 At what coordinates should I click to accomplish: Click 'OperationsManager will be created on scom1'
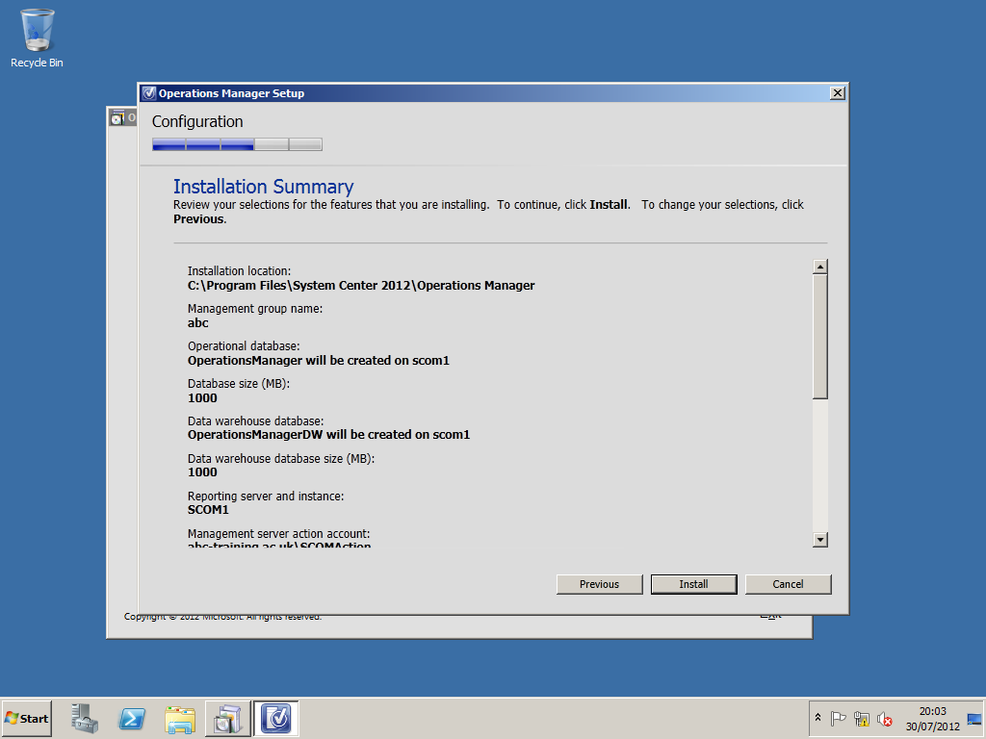[x=318, y=361]
